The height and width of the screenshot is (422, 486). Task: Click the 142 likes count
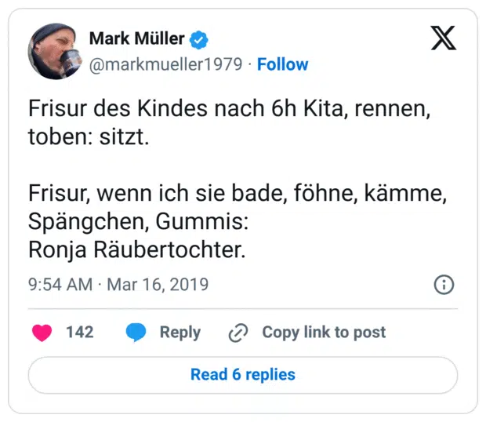coord(80,332)
